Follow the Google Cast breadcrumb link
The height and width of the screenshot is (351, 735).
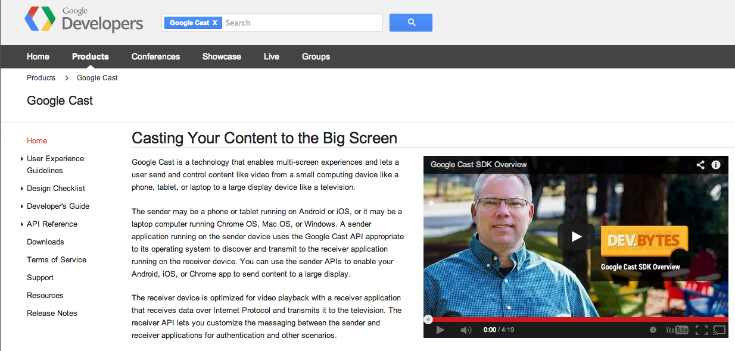[x=97, y=78]
